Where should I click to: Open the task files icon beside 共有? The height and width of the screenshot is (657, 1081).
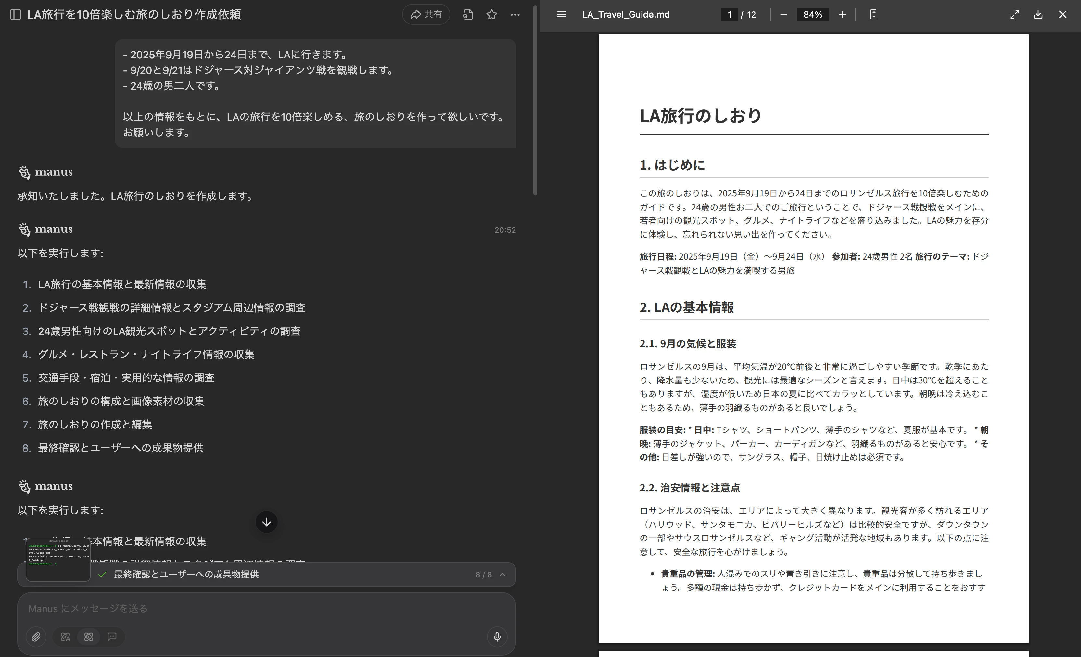tap(468, 15)
